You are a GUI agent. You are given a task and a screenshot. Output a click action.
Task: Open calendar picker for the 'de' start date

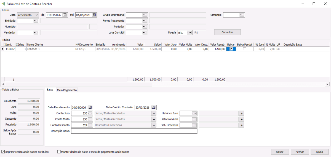click(x=65, y=15)
